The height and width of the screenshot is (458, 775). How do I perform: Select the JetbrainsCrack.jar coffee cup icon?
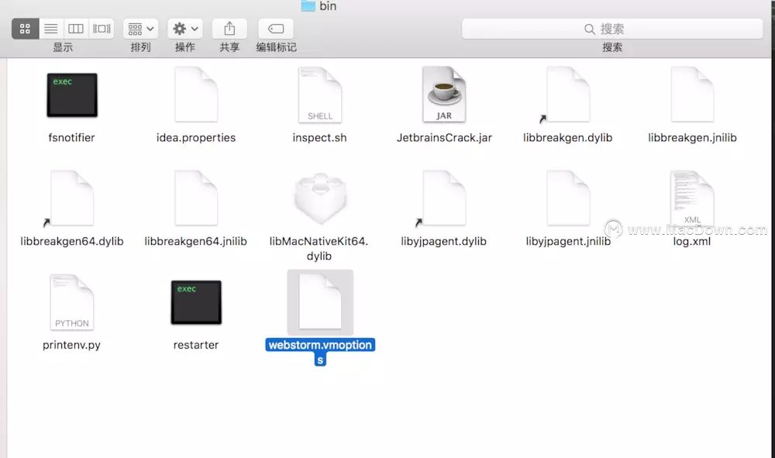pos(444,95)
